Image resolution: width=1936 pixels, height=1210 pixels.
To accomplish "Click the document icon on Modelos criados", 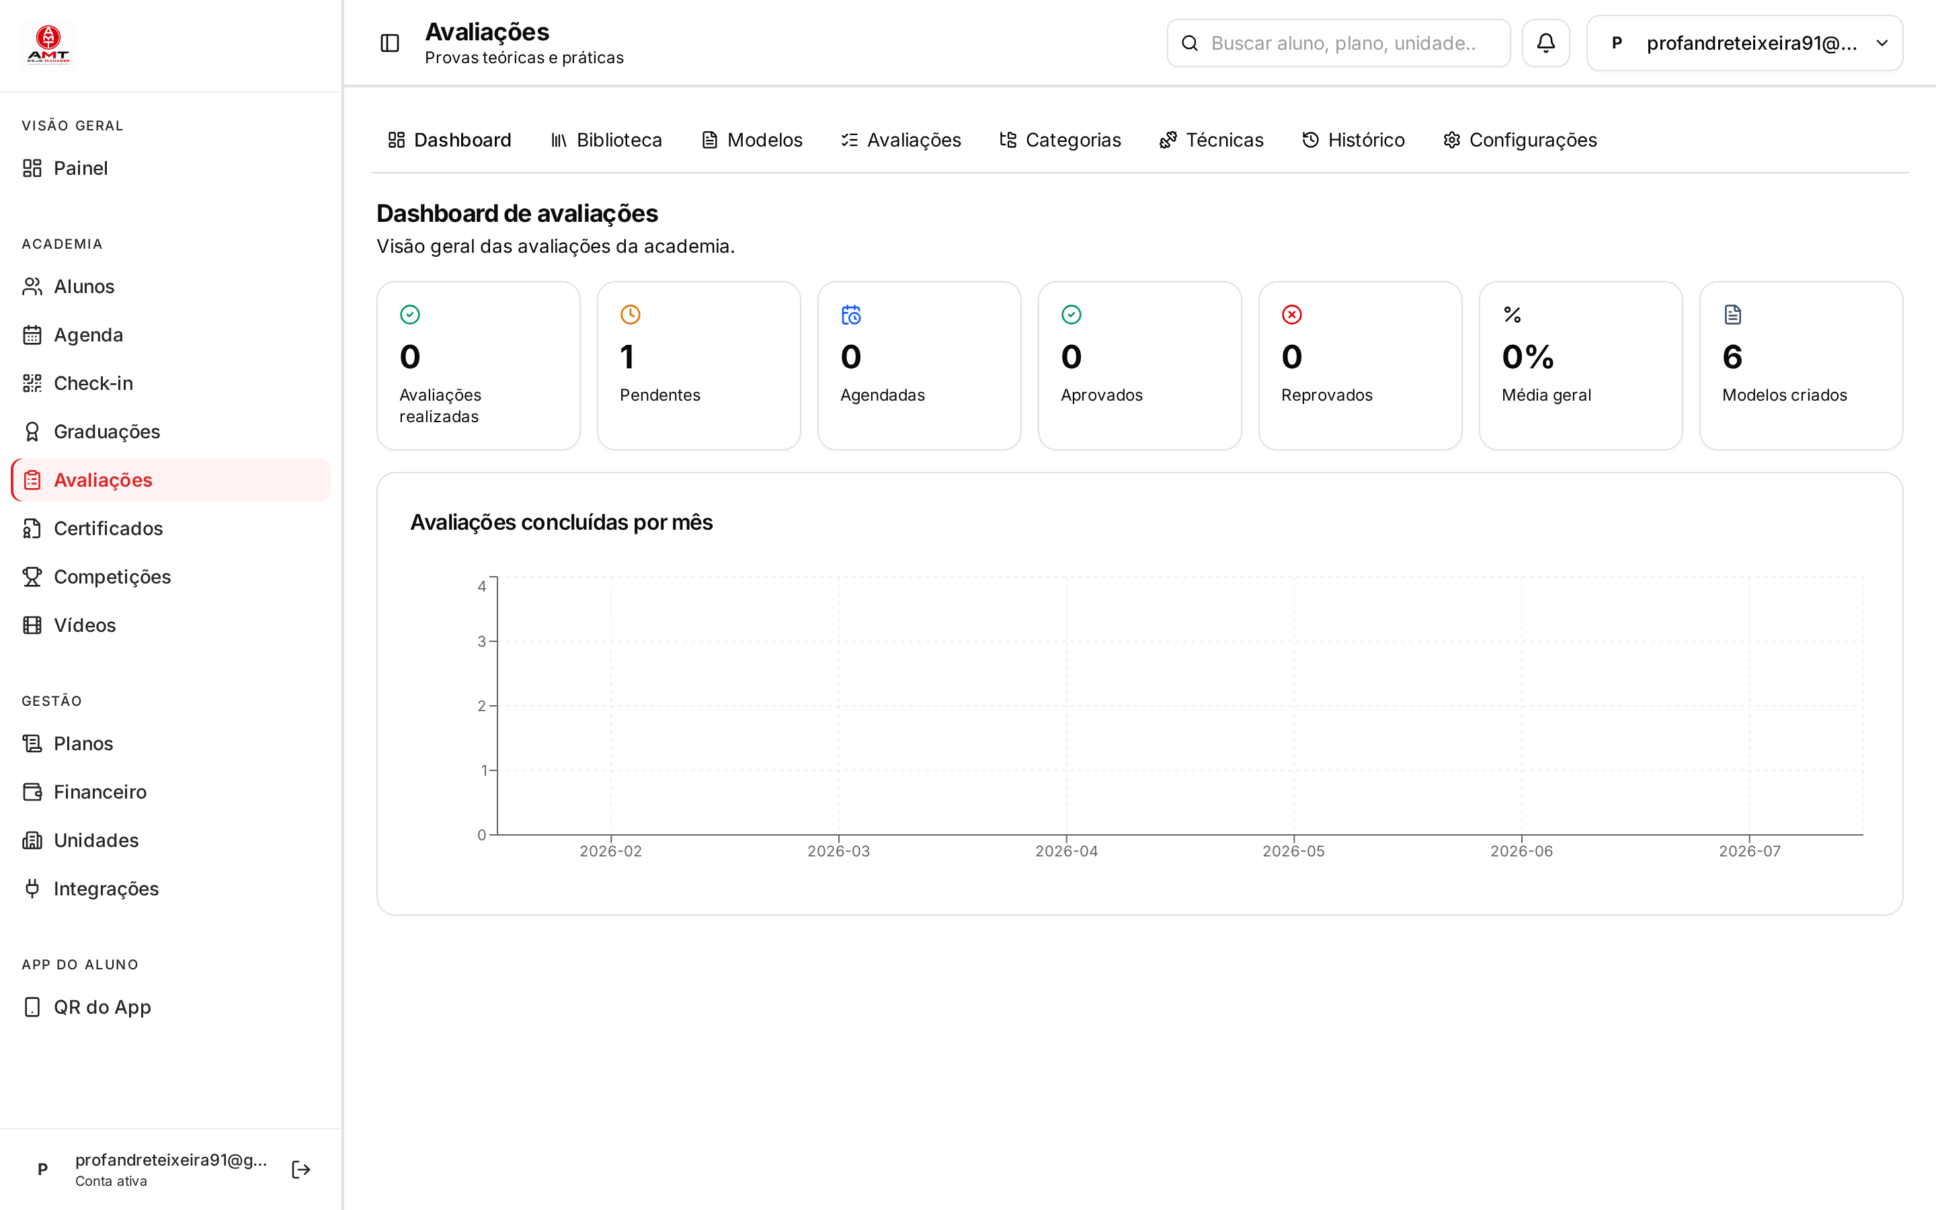I will (x=1733, y=315).
